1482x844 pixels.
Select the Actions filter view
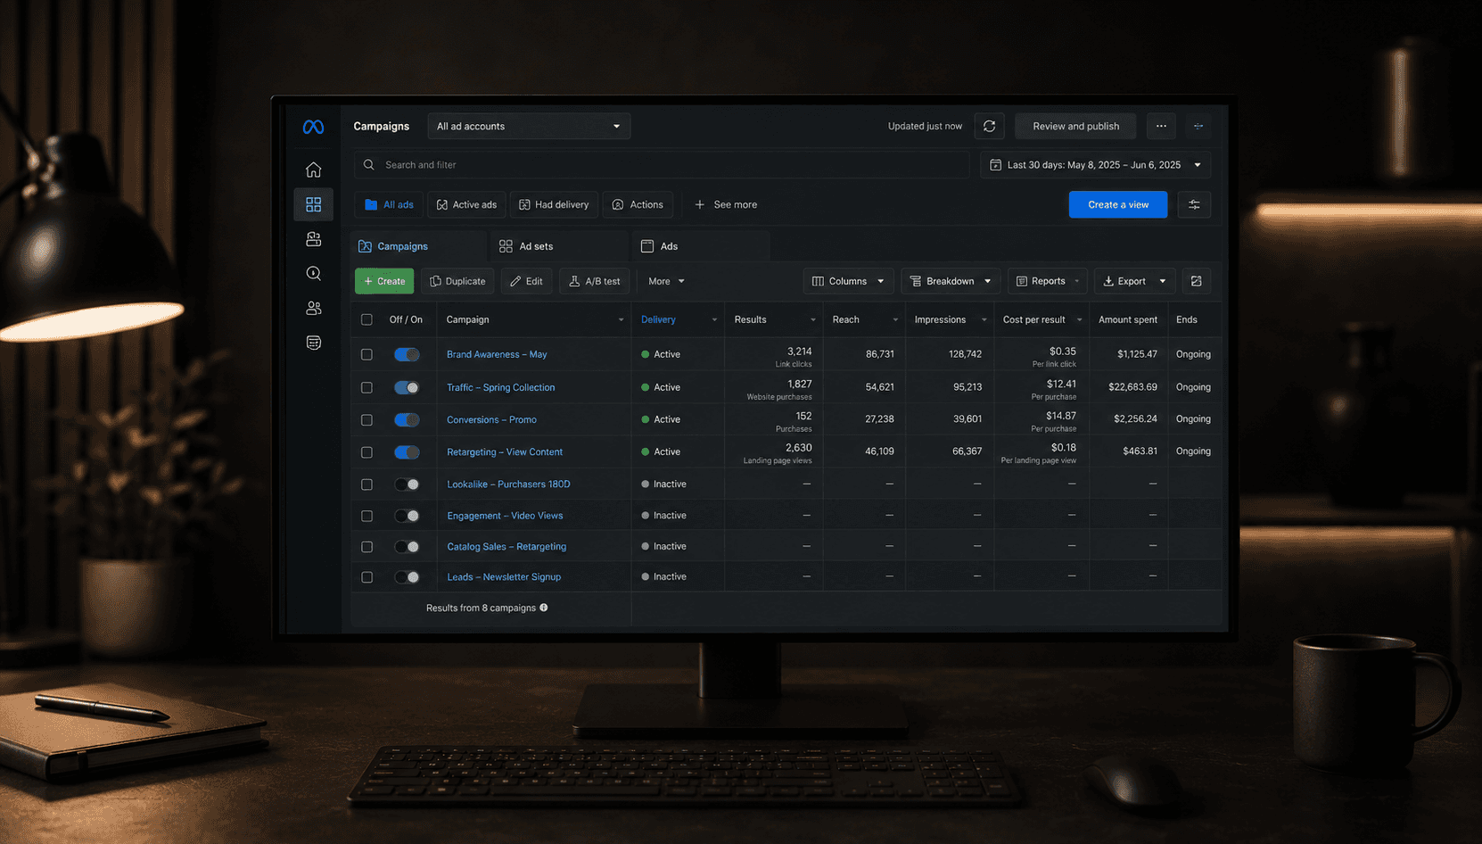[x=638, y=204]
